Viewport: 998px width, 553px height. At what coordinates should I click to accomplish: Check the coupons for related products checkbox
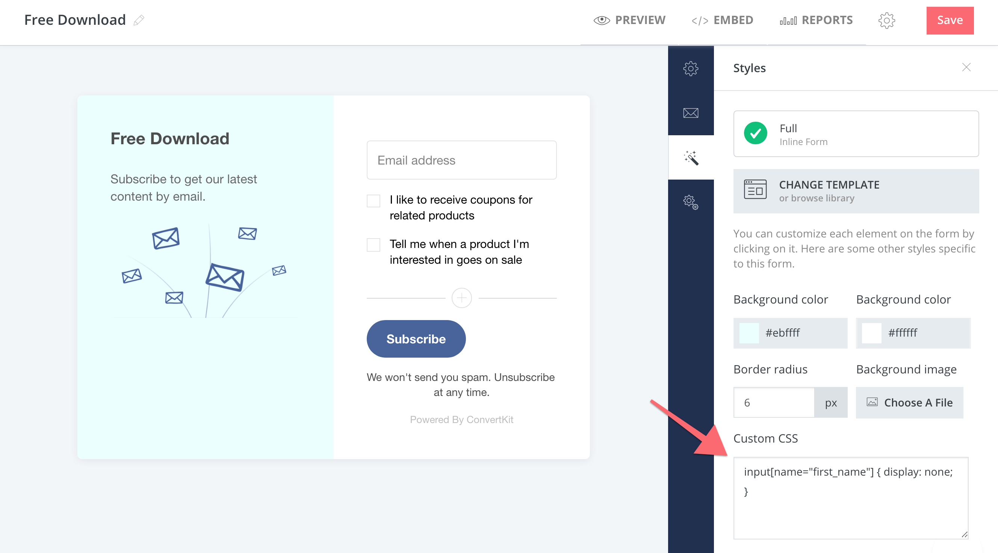tap(373, 201)
